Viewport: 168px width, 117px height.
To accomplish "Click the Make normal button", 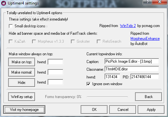I will pos(22,72).
